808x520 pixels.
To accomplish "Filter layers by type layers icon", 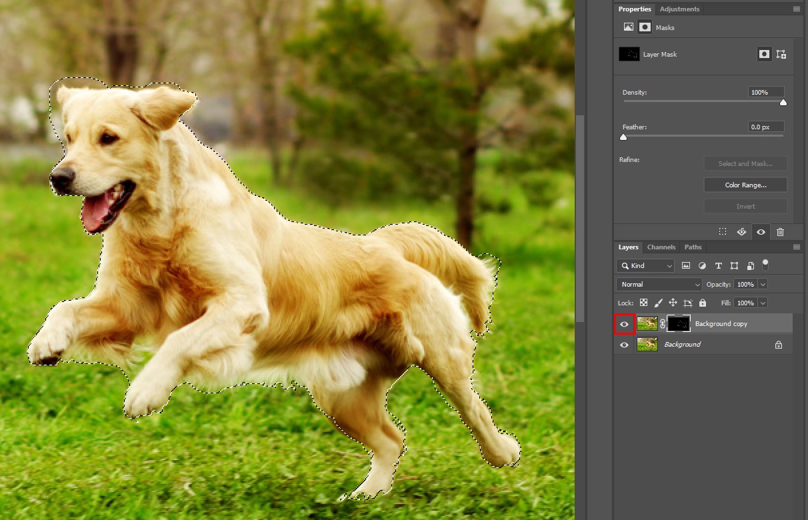I will tap(719, 265).
